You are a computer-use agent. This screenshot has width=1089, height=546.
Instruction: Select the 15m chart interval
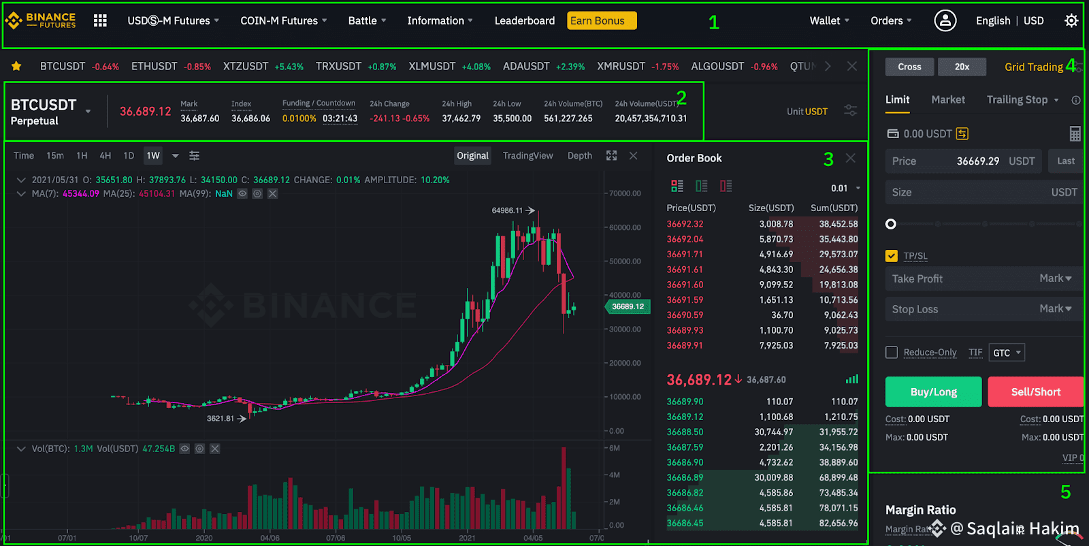click(55, 156)
